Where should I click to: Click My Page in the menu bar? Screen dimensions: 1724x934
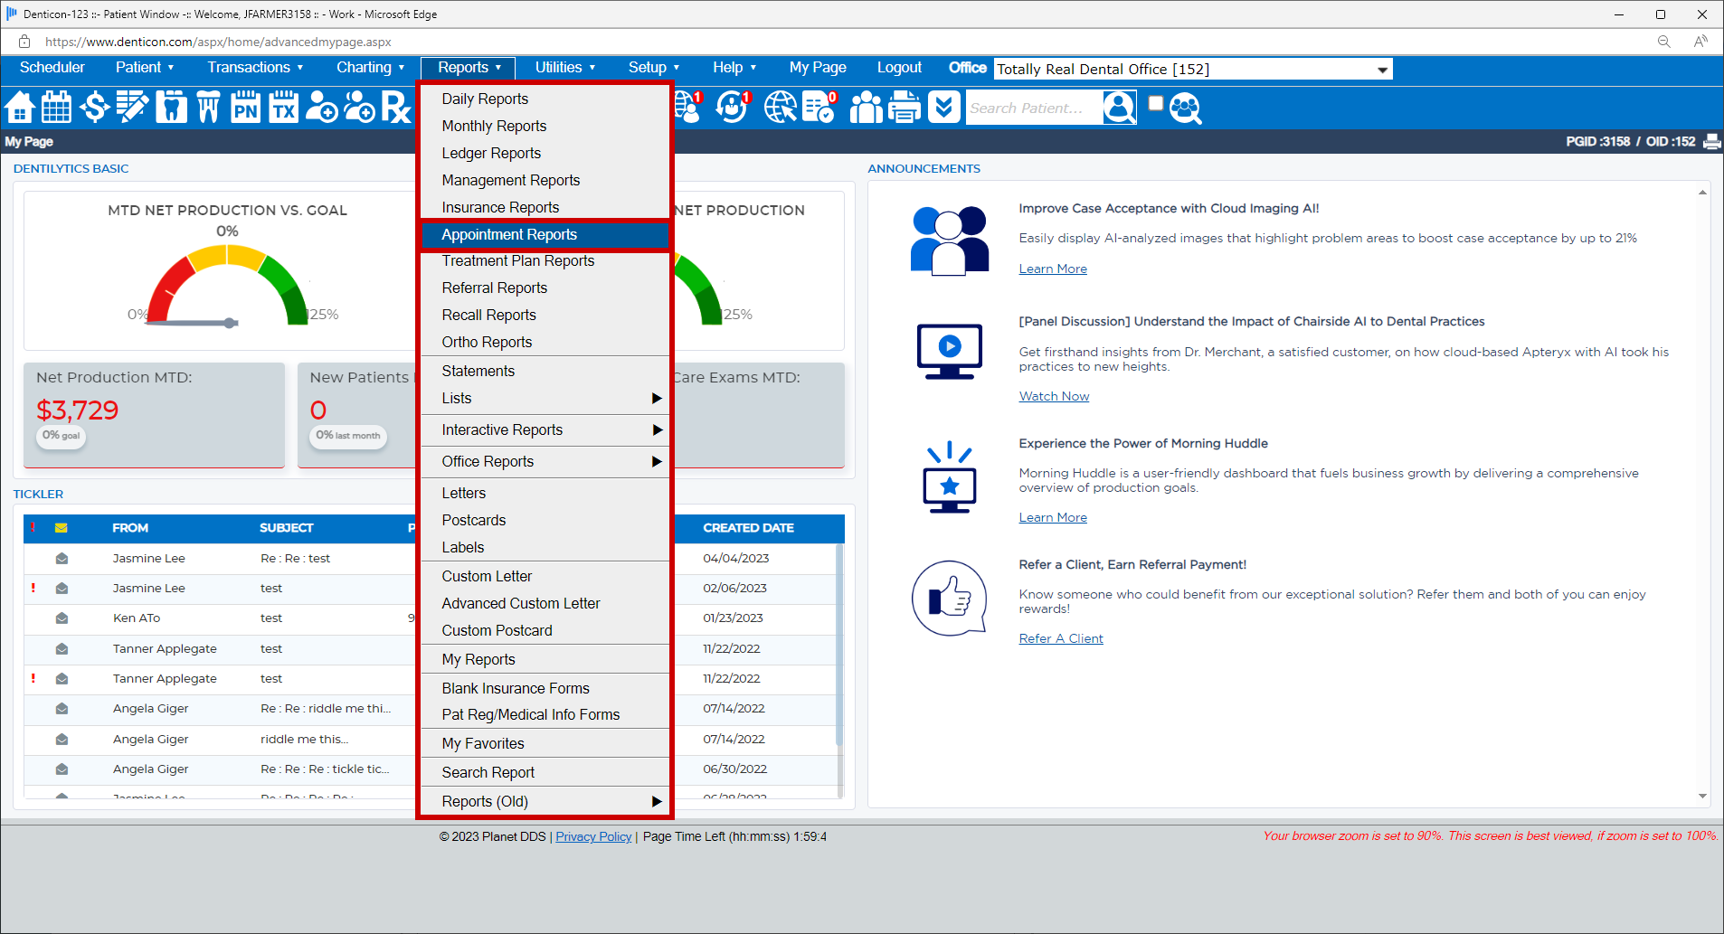pyautogui.click(x=818, y=67)
